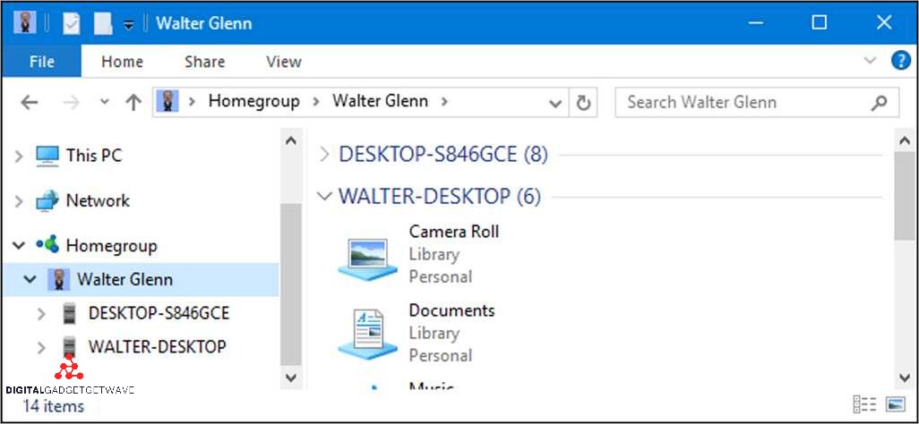
Task: Switch to Details view in status bar
Action: tap(865, 404)
